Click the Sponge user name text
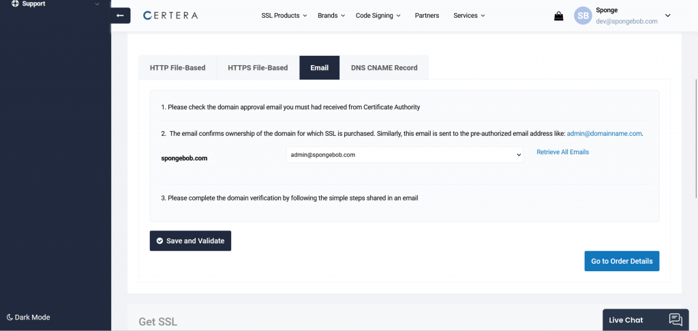 point(607,10)
